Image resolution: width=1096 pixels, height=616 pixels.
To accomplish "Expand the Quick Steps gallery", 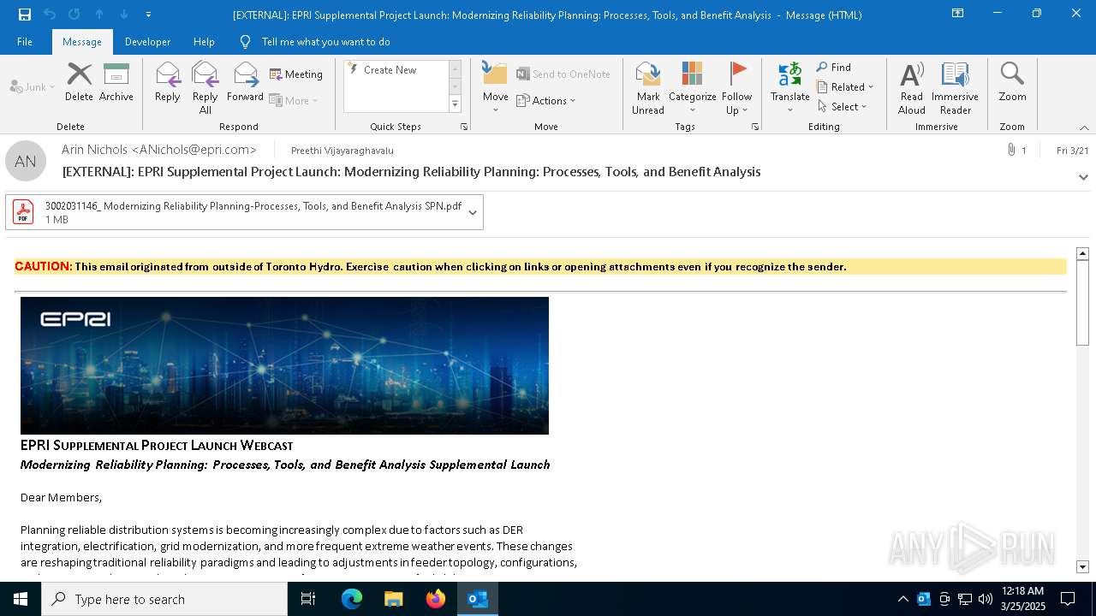I will pos(455,104).
